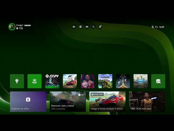This screenshot has height=131, width=174.
Task: Launch the UFC fighter game tile
Action: coord(88,81)
